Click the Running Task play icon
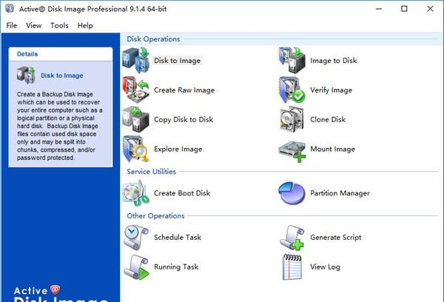The image size is (444, 302). (136, 267)
